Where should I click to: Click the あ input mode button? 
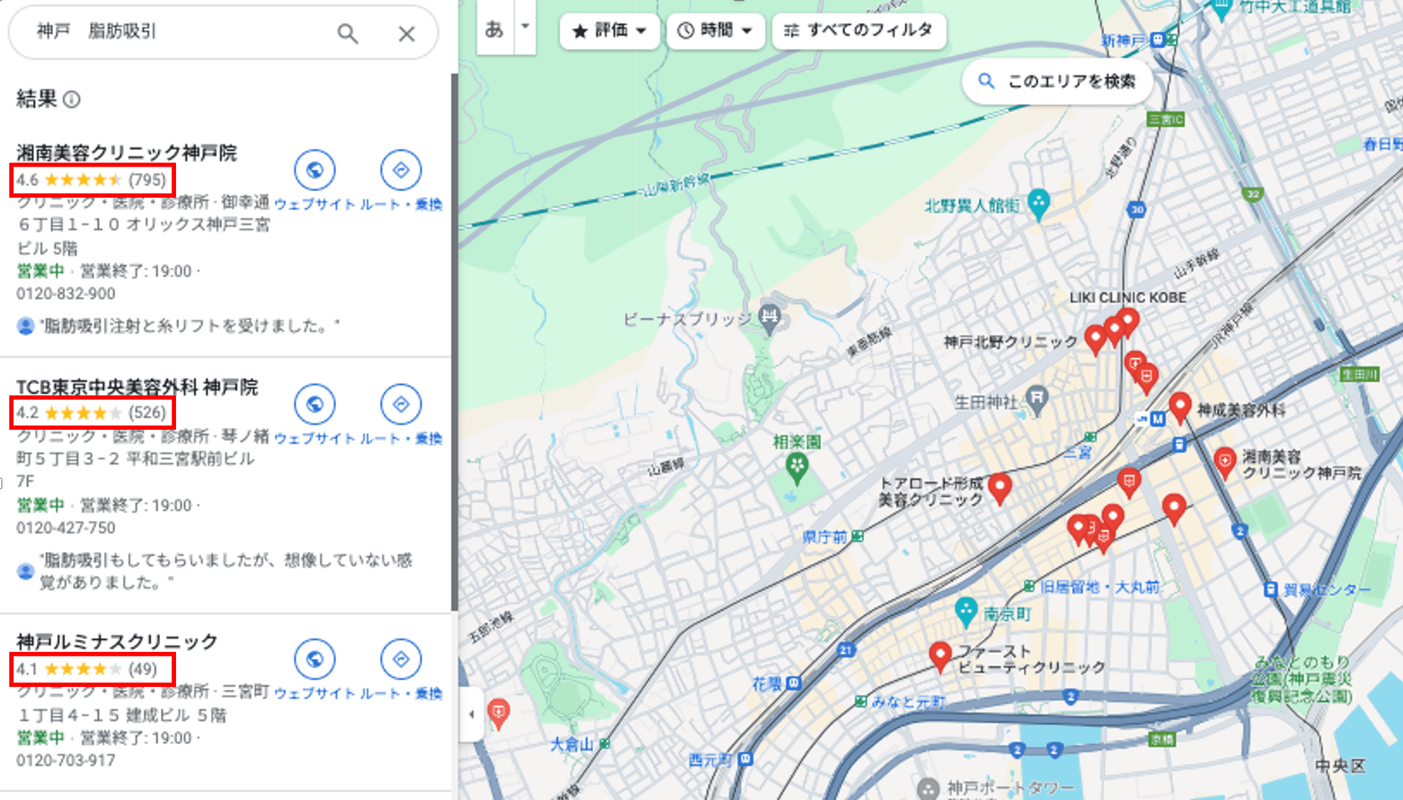[x=494, y=28]
